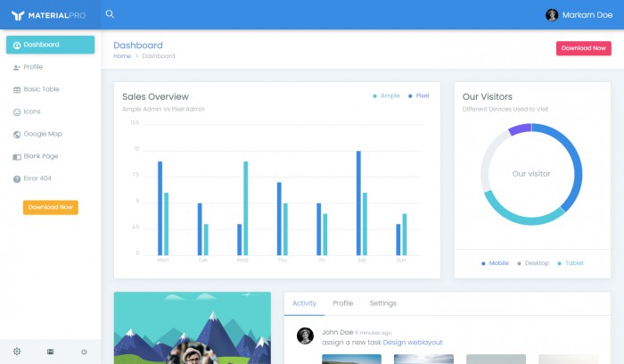The height and width of the screenshot is (364, 624).
Task: Select the Profile tab in activity panel
Action: (342, 303)
